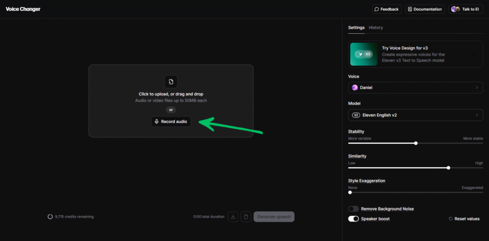Disable the Speaker boost toggle
Image resolution: width=489 pixels, height=241 pixels.
(353, 219)
